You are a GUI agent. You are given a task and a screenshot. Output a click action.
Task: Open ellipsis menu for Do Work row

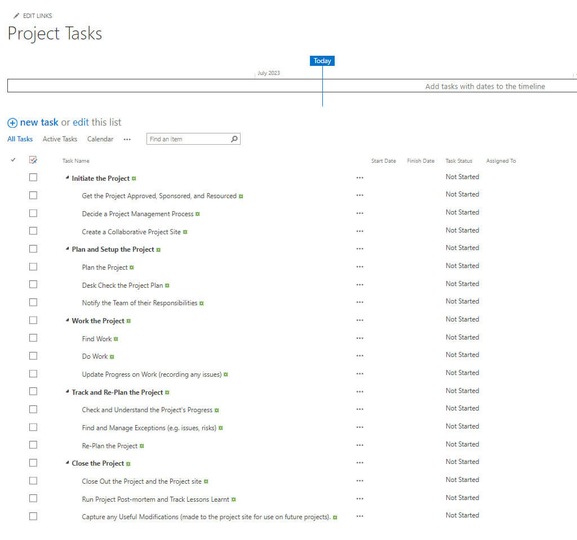pyautogui.click(x=359, y=356)
